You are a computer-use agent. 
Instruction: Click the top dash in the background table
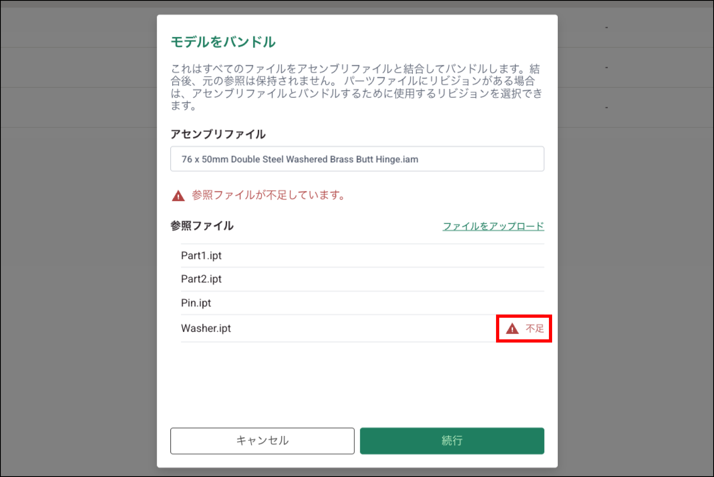point(606,28)
